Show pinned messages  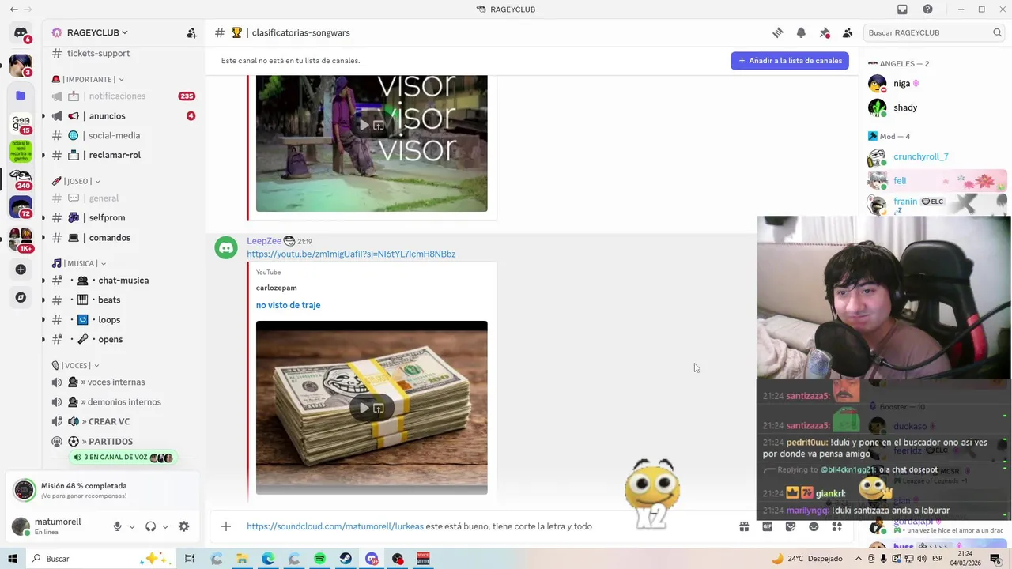[x=825, y=32]
